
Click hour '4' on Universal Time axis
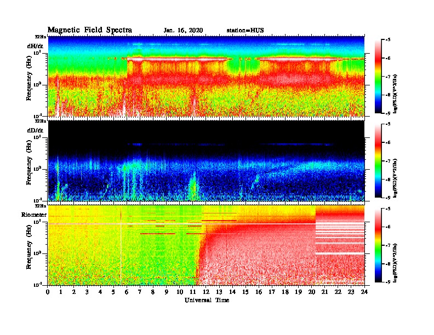(x=100, y=292)
